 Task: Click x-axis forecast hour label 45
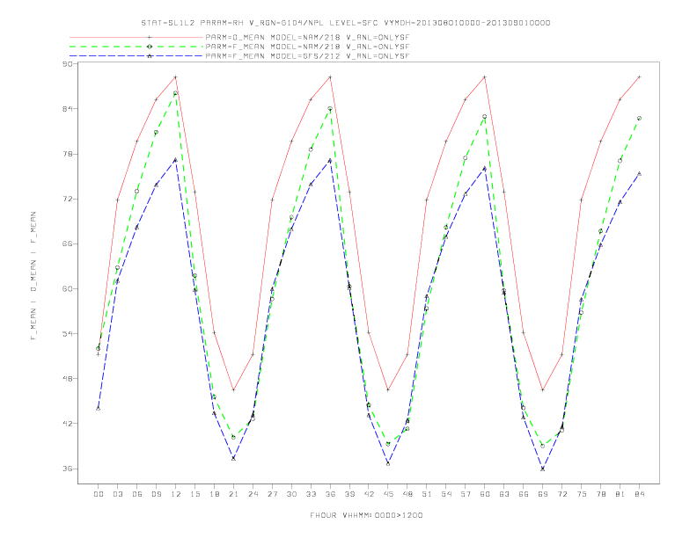[x=388, y=494]
